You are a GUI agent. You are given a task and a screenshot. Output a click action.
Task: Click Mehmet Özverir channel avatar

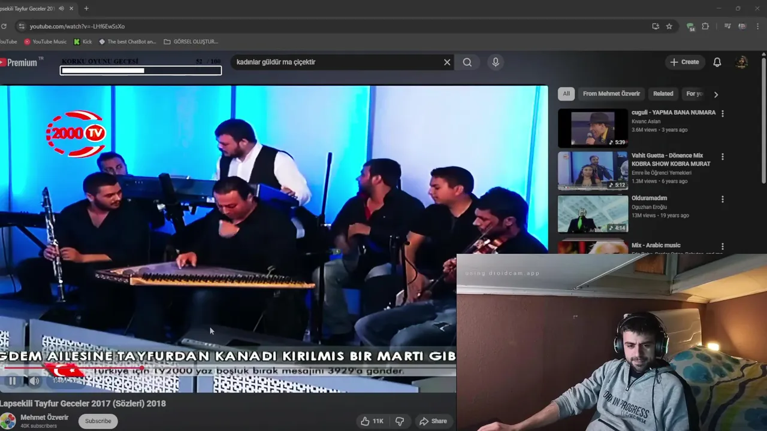pos(8,421)
